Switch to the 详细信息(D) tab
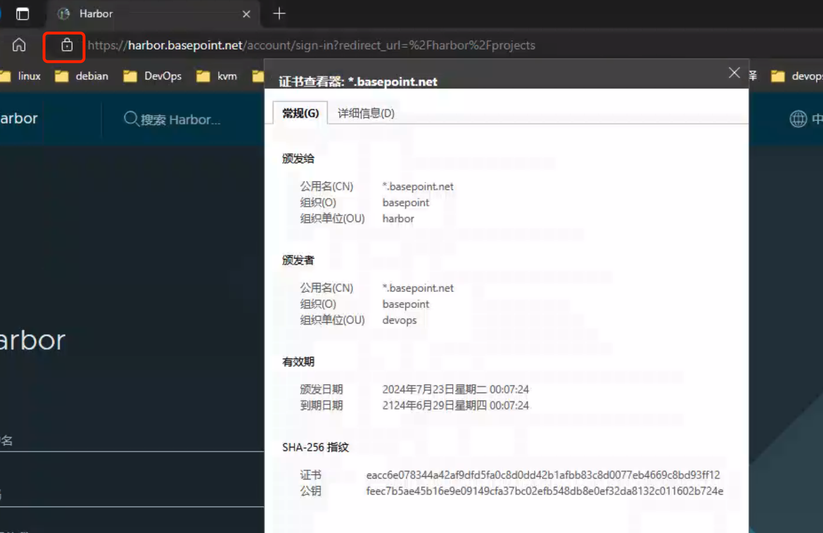 click(x=366, y=113)
